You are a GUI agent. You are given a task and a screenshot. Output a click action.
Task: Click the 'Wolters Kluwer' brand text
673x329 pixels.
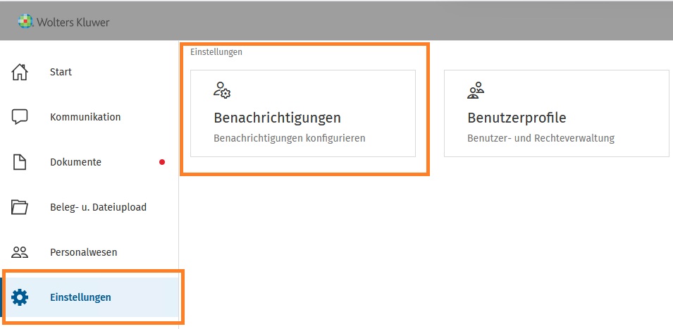click(73, 22)
